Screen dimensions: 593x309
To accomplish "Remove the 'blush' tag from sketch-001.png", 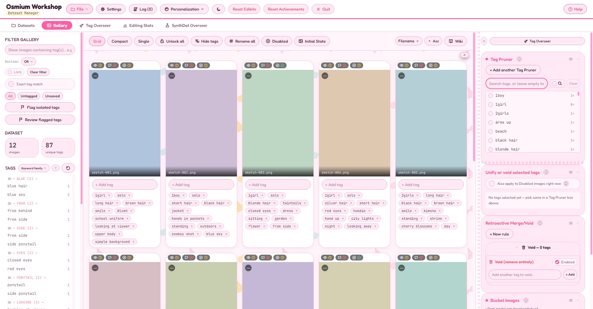I will click(x=131, y=211).
